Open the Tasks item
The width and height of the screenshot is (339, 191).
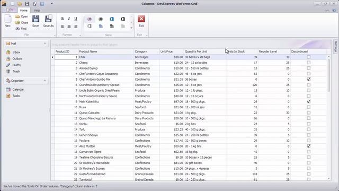[16, 95]
